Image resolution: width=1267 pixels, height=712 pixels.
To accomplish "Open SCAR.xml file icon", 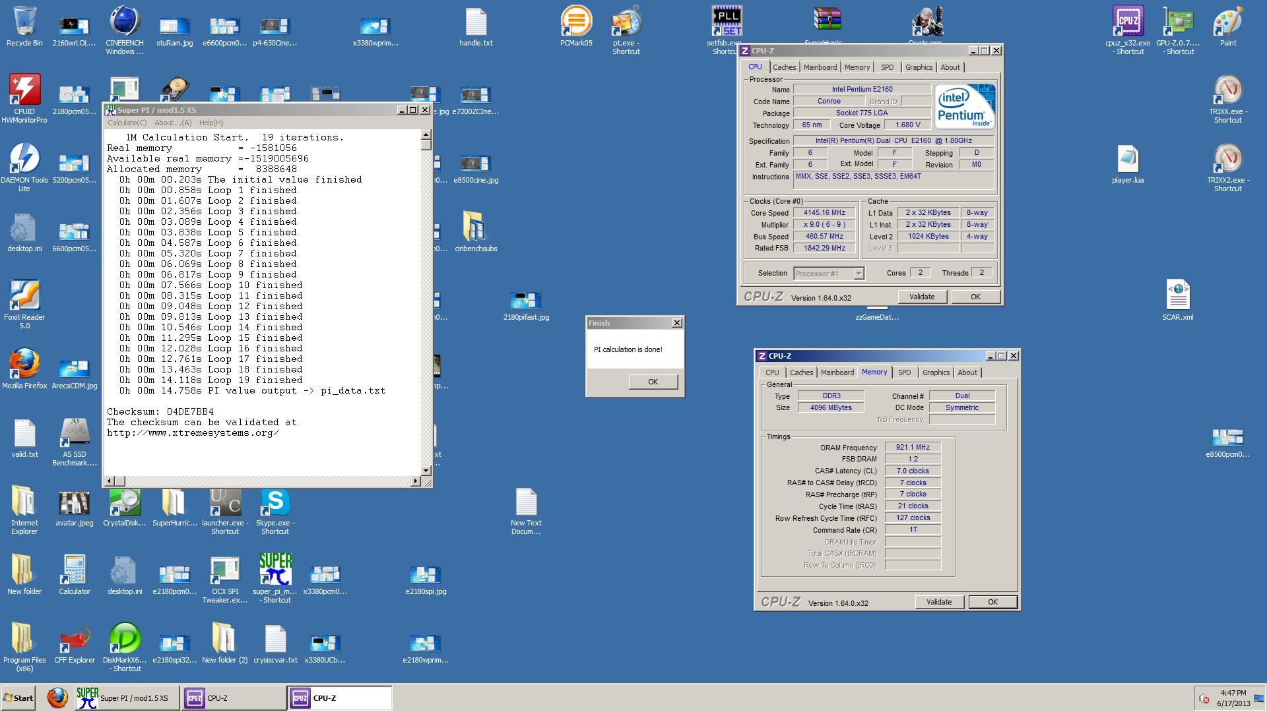I will 1178,301.
